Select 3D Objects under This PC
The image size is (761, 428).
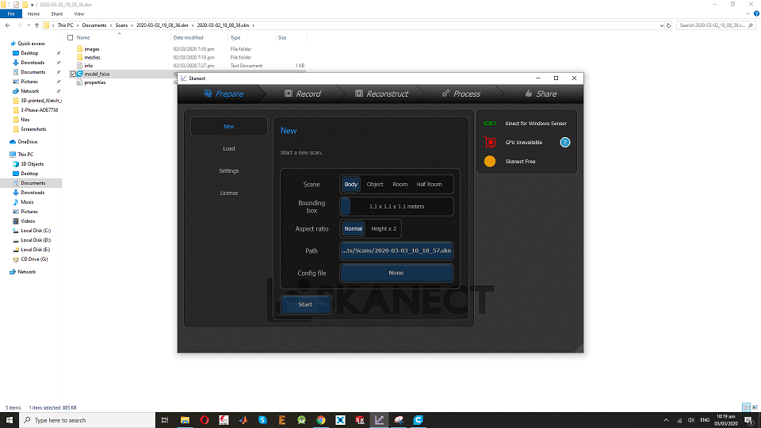coord(32,164)
